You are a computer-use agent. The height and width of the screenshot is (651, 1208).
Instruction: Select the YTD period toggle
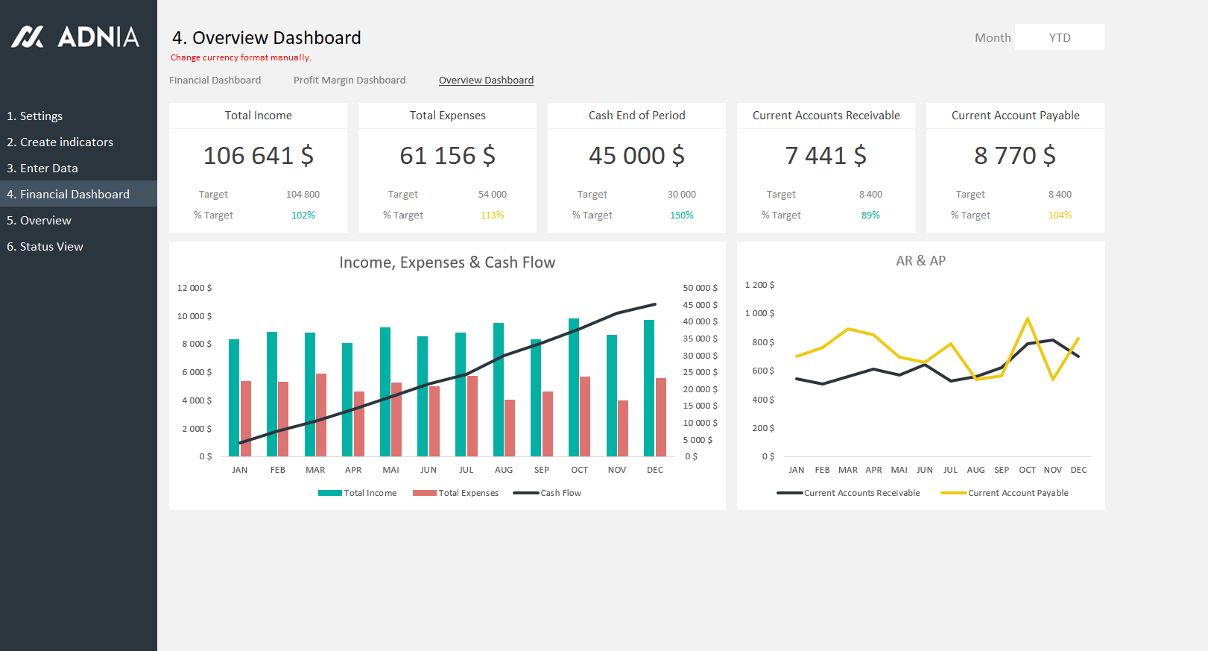point(1059,37)
